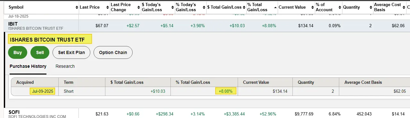Click the green Buy button
Viewport: 410px width, 118px height.
(18, 52)
